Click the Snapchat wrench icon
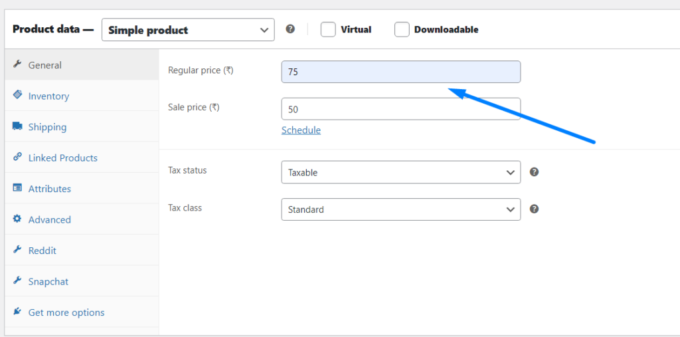 [17, 281]
